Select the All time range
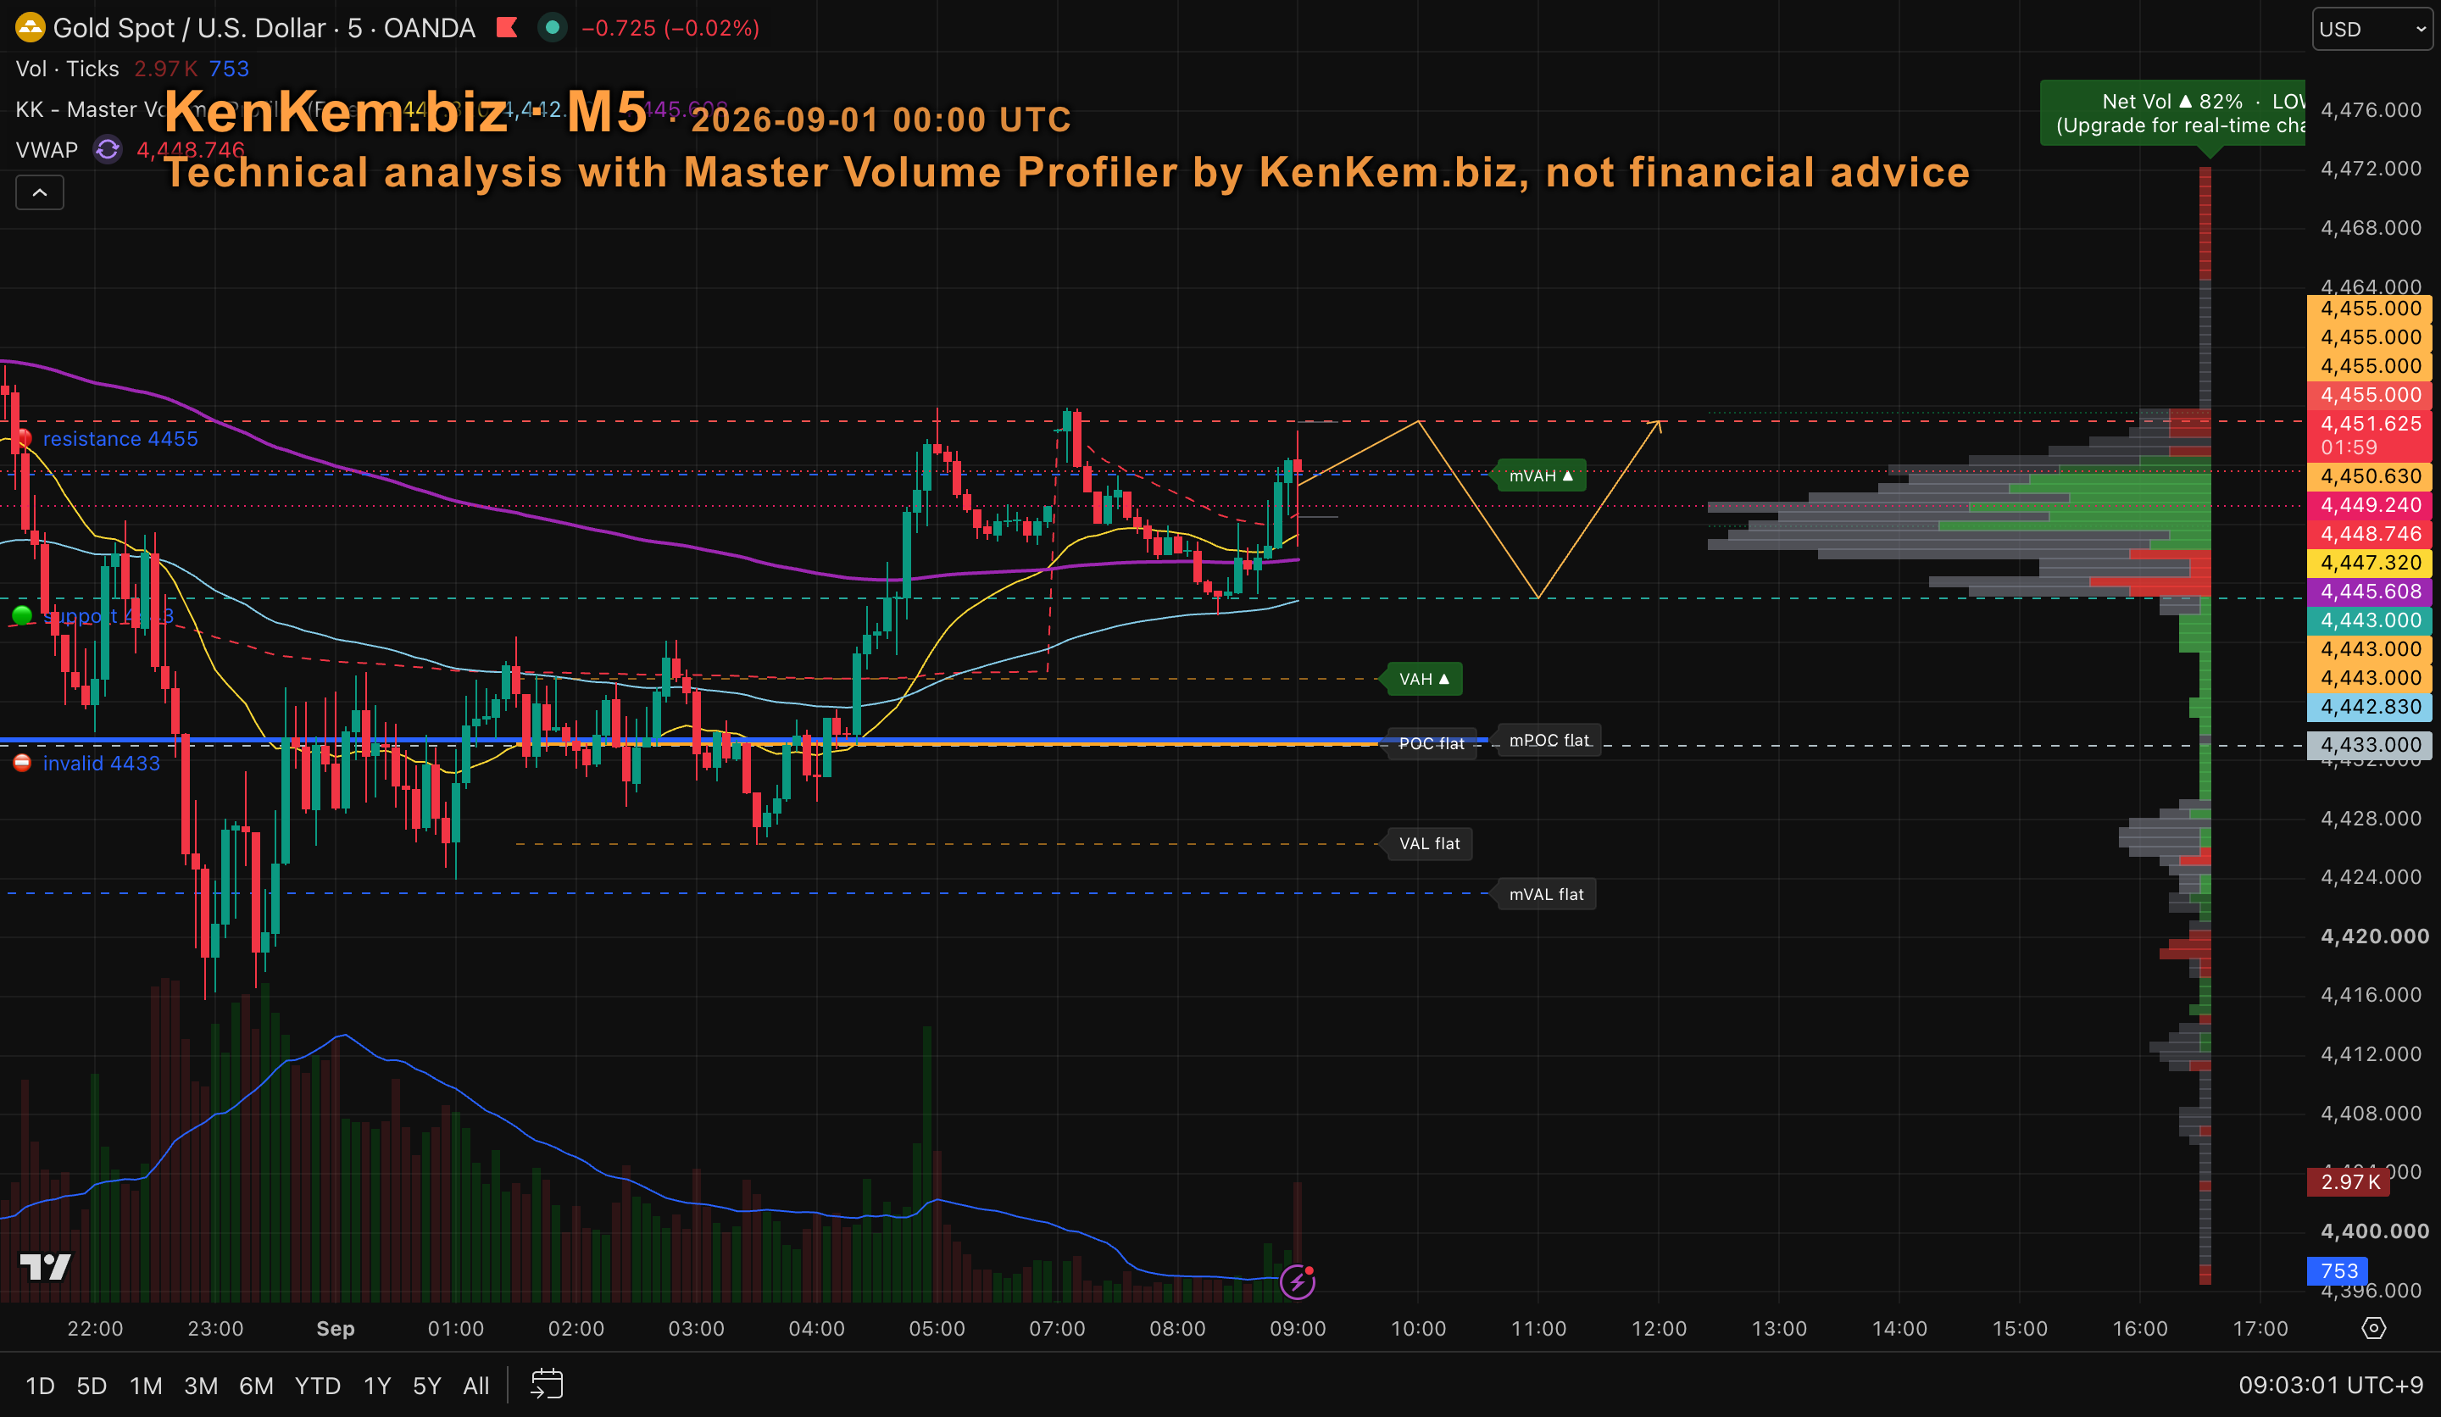This screenshot has height=1417, width=2441. coord(475,1386)
